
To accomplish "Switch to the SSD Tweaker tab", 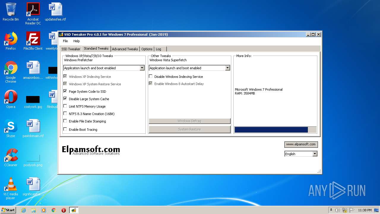I will pos(71,49).
